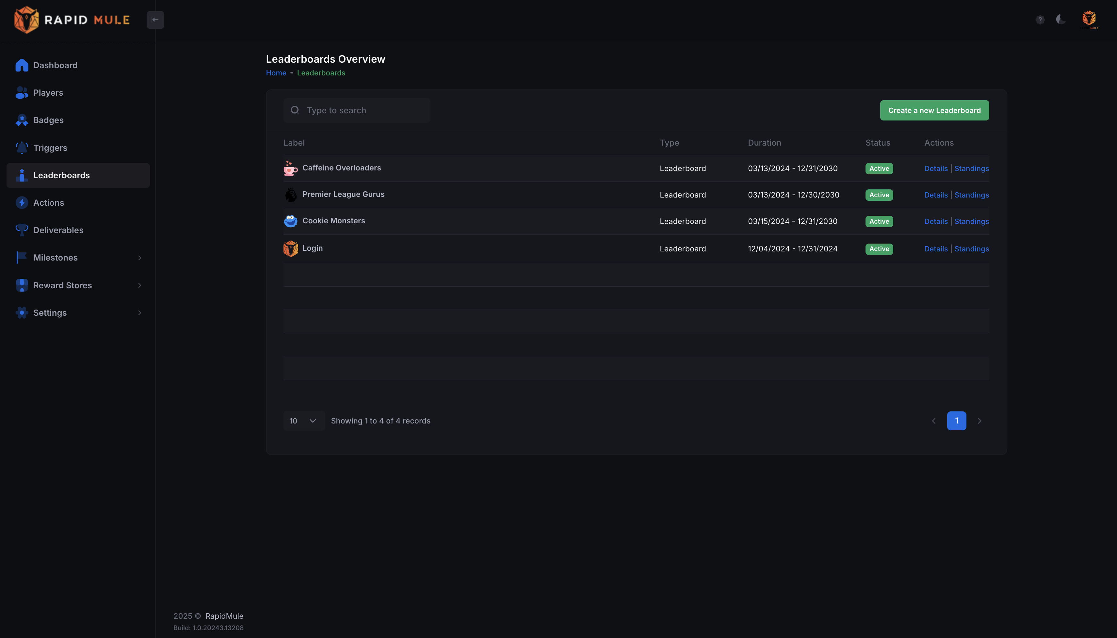Collapse the sidebar with the arrow button
Screen dimensions: 1117x638
pyautogui.click(x=155, y=20)
